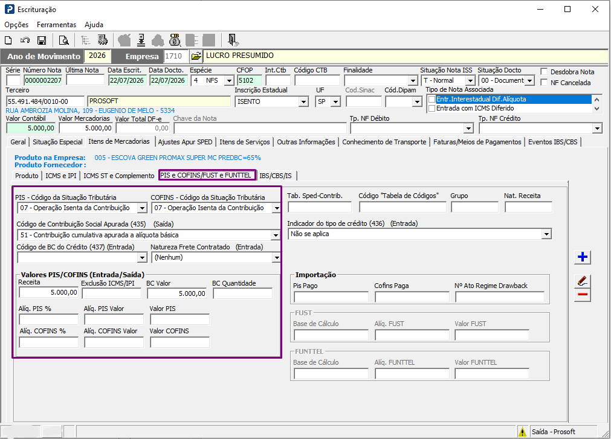The width and height of the screenshot is (611, 439).
Task: Click the download stamp toolbar icon
Action: [x=141, y=40]
